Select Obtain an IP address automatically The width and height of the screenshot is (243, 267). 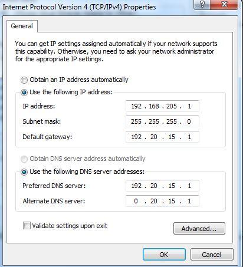point(24,80)
